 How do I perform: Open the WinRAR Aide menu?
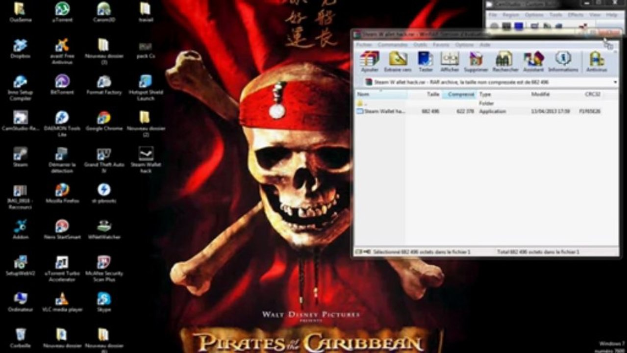click(485, 45)
